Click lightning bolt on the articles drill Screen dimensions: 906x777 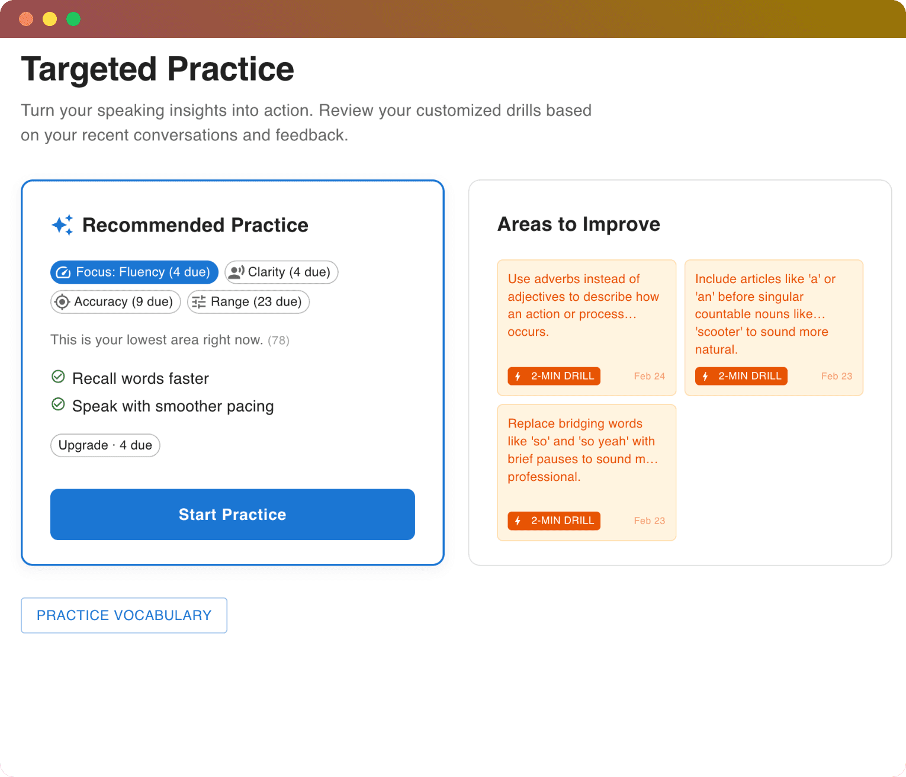click(705, 376)
